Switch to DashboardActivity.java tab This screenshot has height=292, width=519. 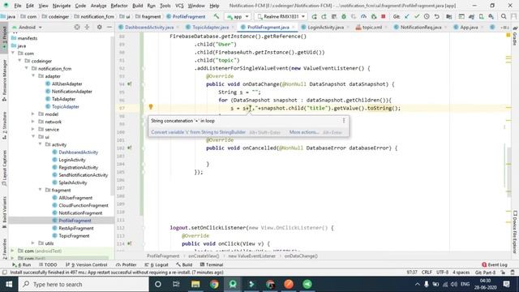(x=149, y=27)
